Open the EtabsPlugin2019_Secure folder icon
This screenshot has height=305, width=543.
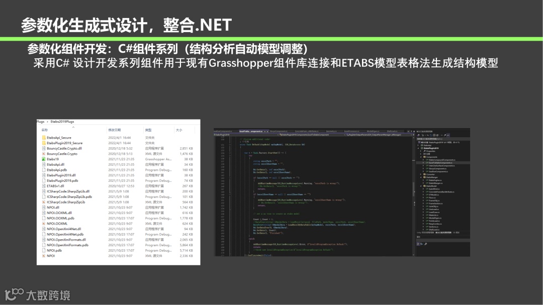tap(44, 143)
